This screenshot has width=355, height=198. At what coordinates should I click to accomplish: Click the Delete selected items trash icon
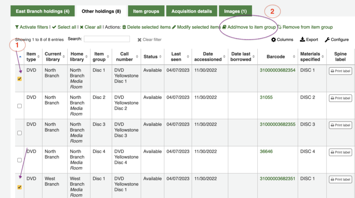coord(124,27)
